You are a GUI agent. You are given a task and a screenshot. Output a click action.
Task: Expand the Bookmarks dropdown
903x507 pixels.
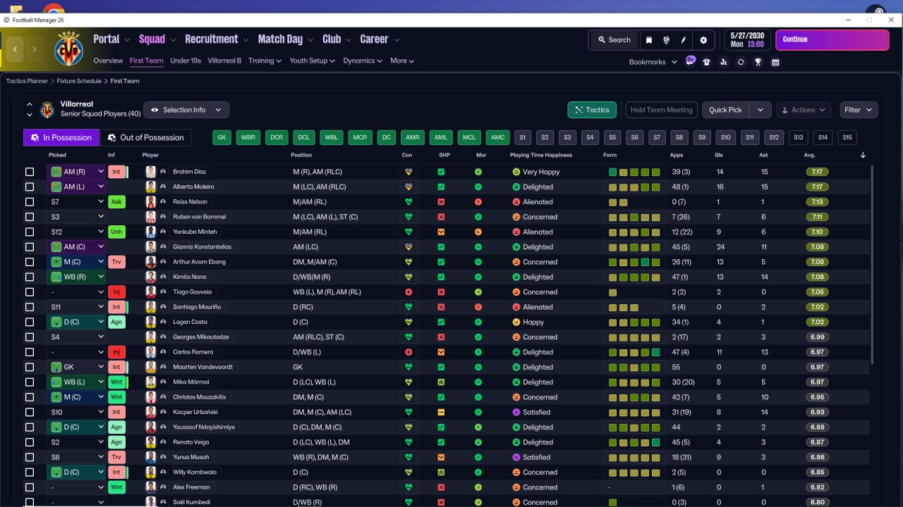(653, 62)
